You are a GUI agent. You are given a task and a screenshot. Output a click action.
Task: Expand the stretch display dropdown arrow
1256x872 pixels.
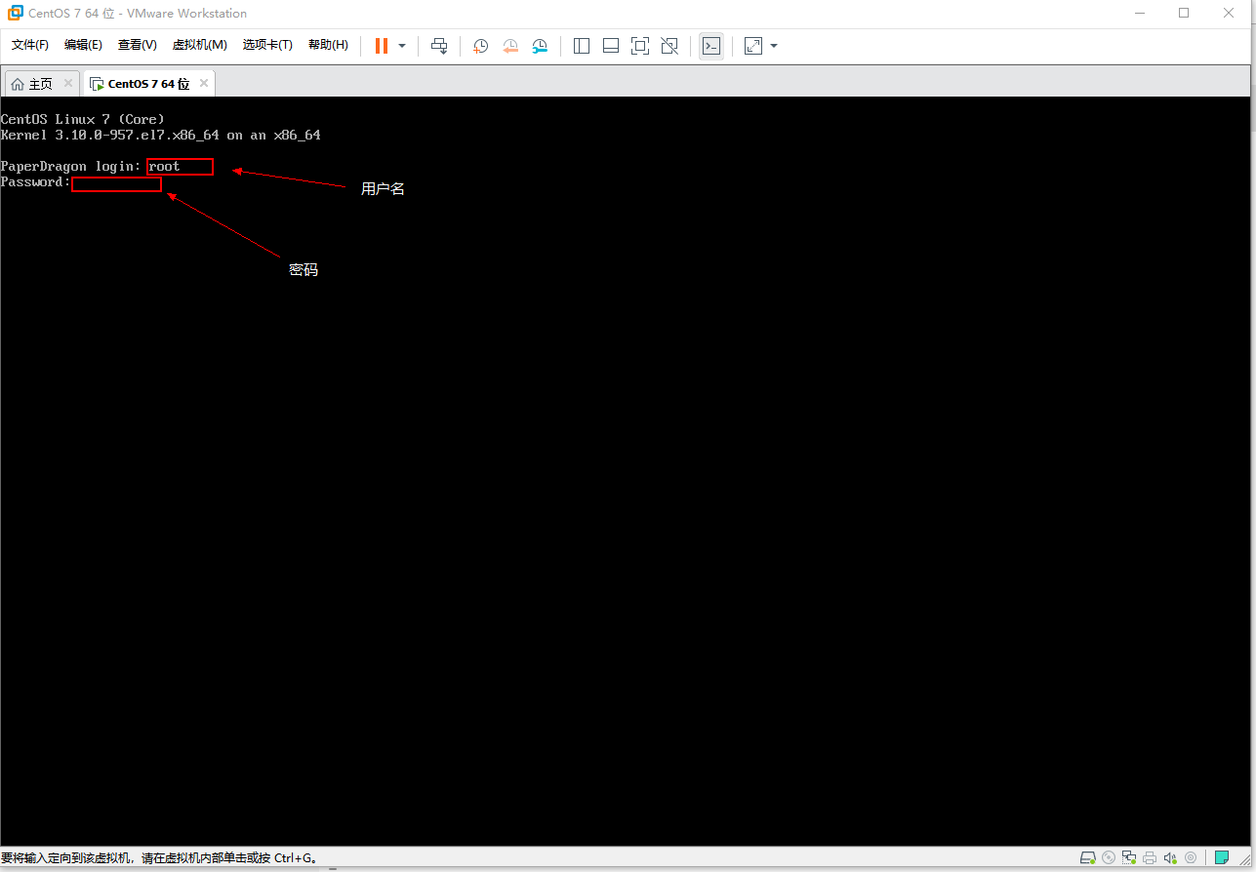(x=774, y=46)
